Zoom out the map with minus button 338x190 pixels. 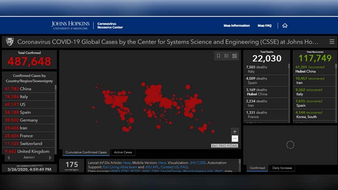235,138
